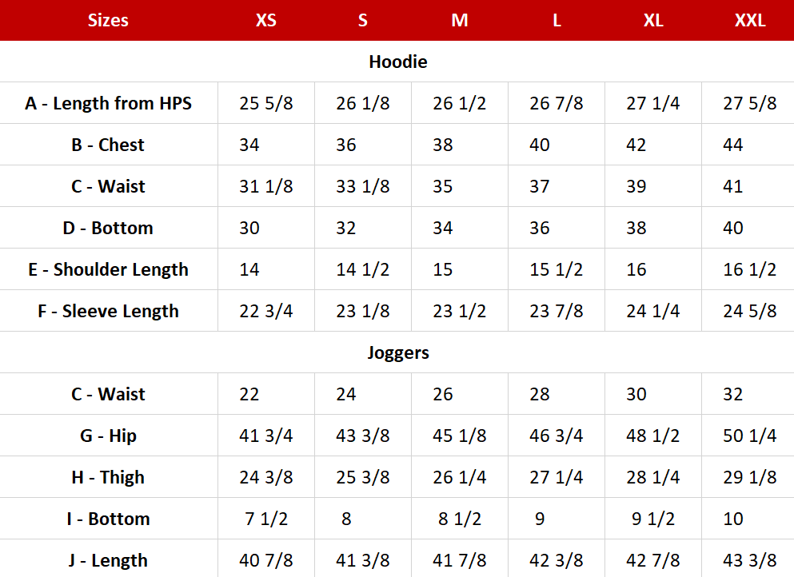This screenshot has width=794, height=577.
Task: Click the D - Bottom row label
Action: [109, 228]
